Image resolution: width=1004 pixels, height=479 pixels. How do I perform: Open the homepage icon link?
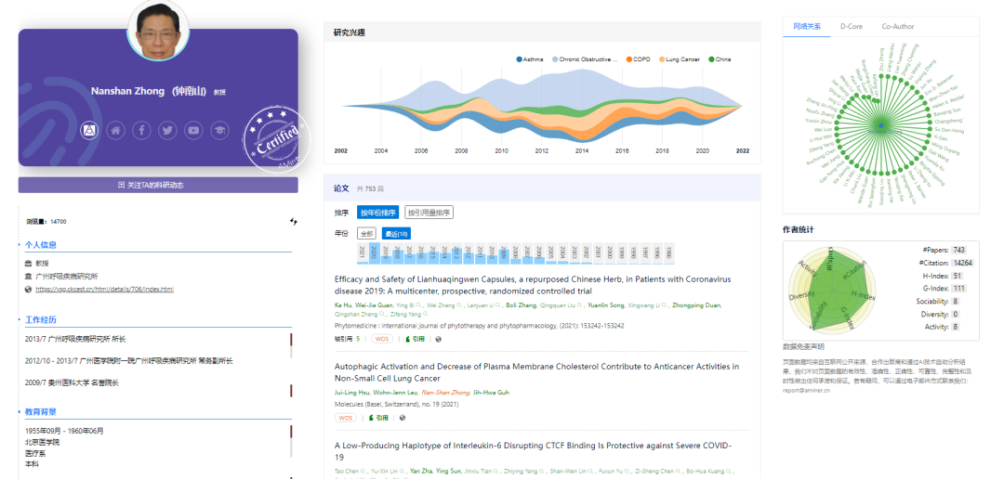point(115,130)
